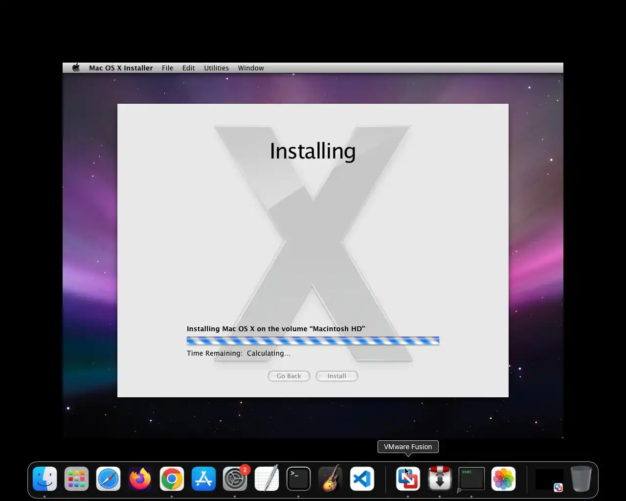Launch Firefox from the Dock
626x501 pixels.
click(x=140, y=478)
